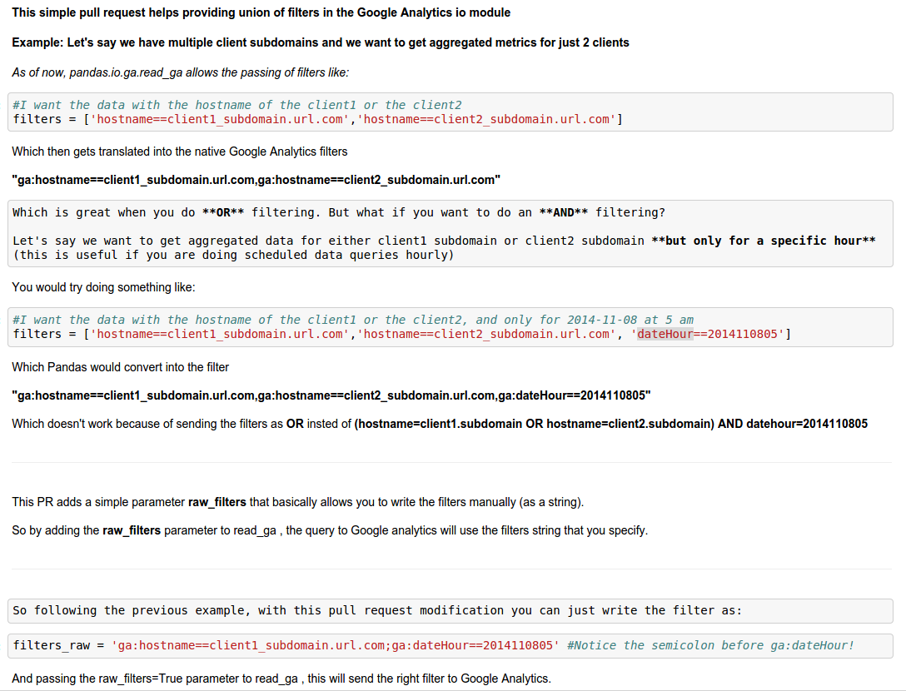Click 'Which then gets translated' sentence
906x691 pixels.
(180, 152)
